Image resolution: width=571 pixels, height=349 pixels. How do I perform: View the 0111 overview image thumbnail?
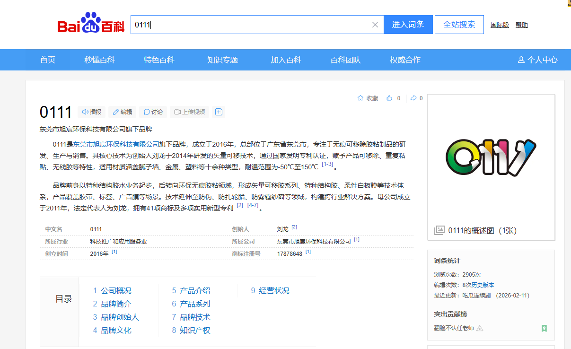tap(491, 157)
